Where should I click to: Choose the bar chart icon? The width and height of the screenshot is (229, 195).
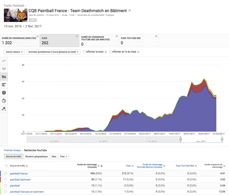4,85
